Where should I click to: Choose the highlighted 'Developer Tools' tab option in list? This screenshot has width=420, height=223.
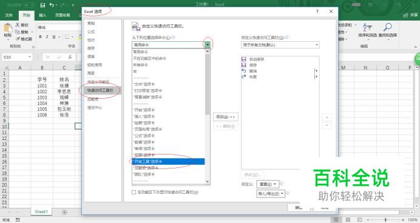click(169, 162)
